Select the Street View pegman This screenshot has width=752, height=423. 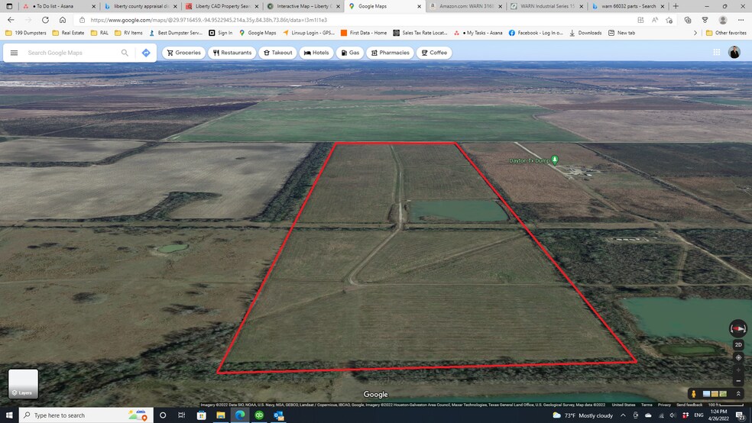pyautogui.click(x=693, y=394)
